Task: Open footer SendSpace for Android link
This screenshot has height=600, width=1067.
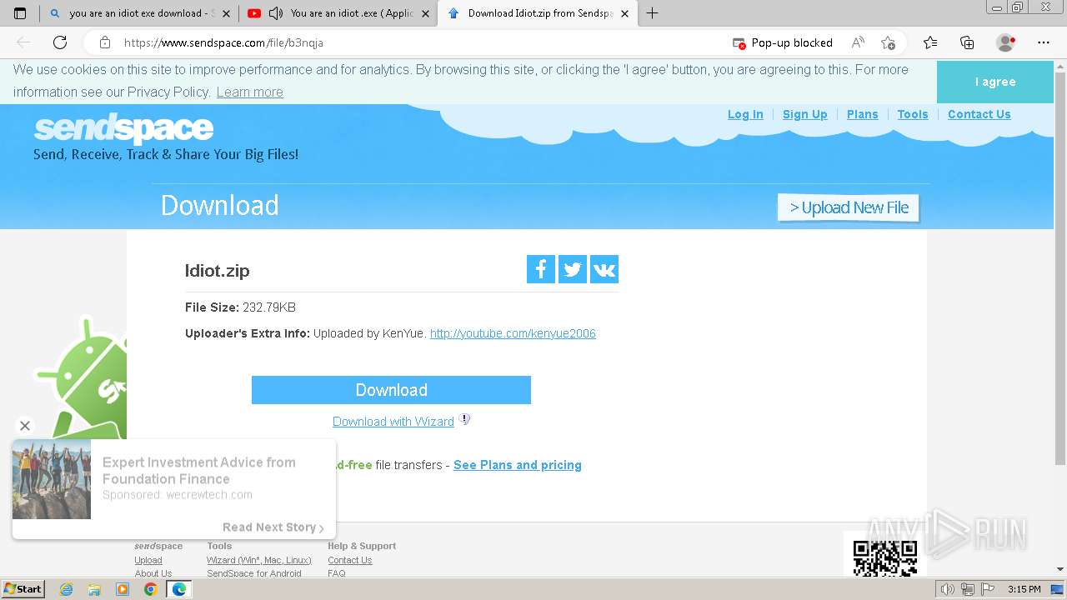Action: click(x=254, y=573)
